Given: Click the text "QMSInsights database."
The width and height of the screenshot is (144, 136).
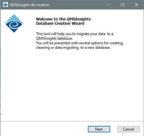Looking at the screenshot, I should 54,38.
